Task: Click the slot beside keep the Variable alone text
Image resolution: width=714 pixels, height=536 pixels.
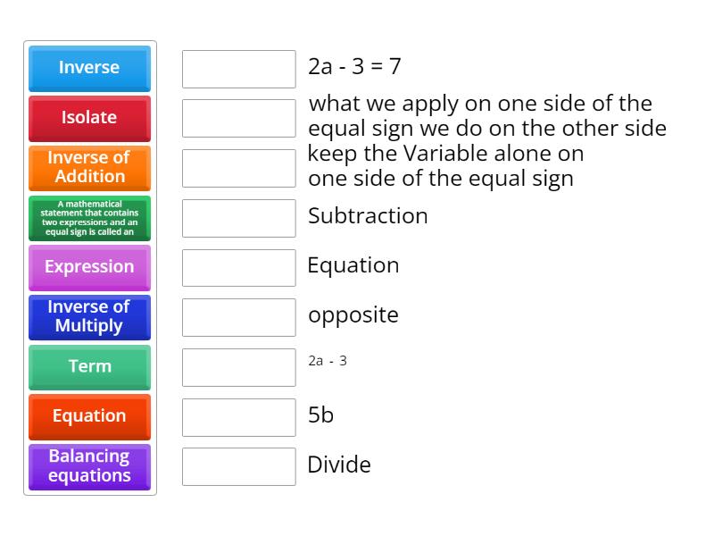Action: coord(238,167)
